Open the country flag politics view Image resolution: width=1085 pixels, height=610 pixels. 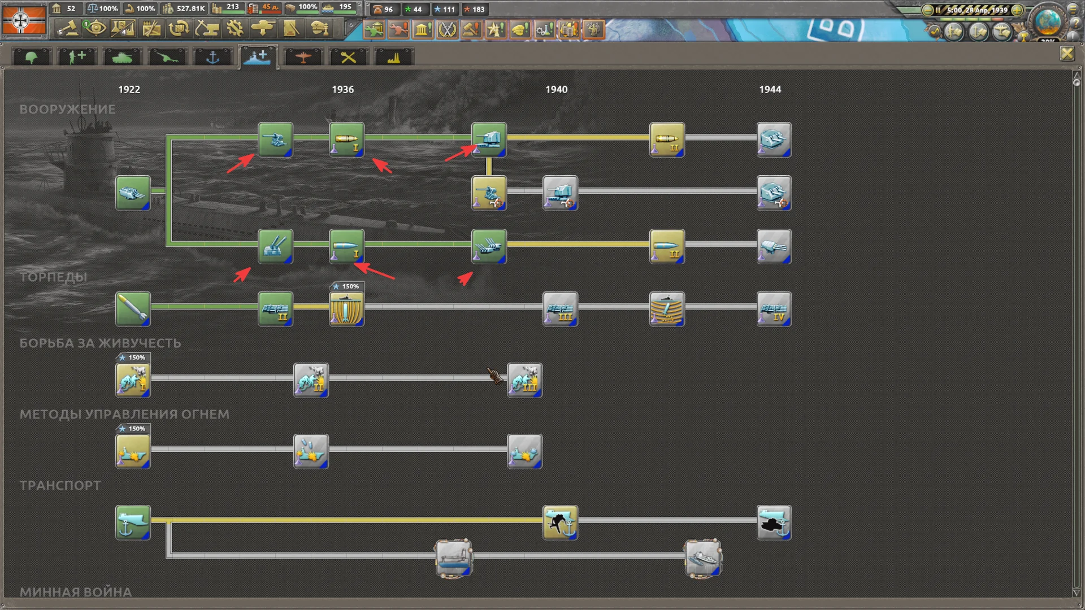click(24, 20)
